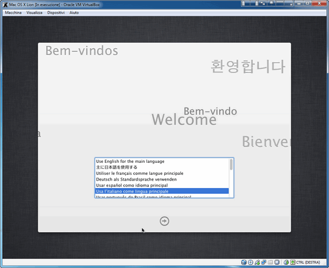
Task: Open the Aiuto menu
Action: (74, 13)
